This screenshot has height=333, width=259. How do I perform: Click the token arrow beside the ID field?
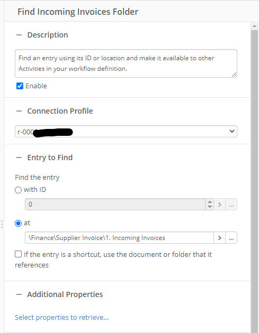pyautogui.click(x=219, y=205)
